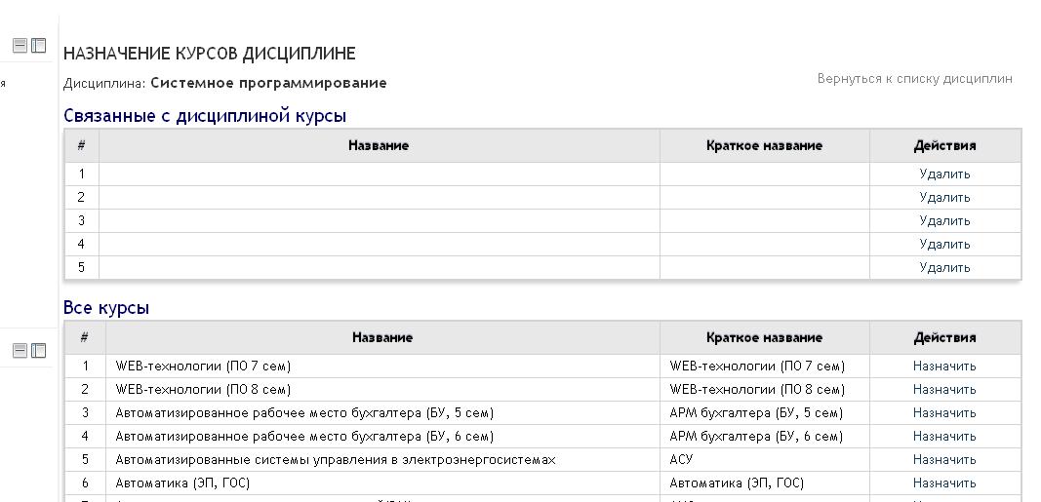Remove linked course number 2 via 'Удалить'
The width and height of the screenshot is (1041, 502).
[x=944, y=197]
